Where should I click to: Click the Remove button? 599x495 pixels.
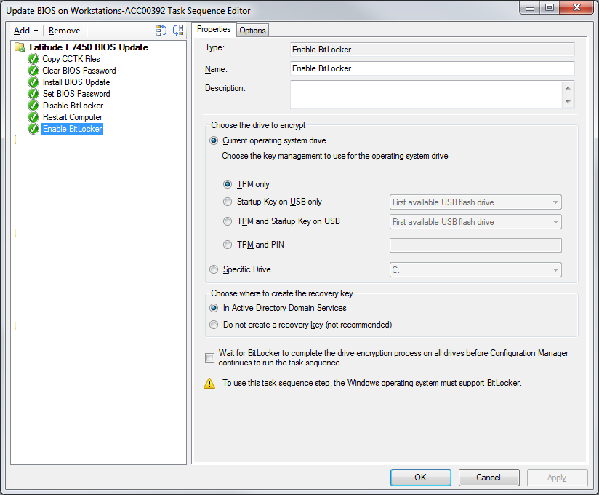click(x=64, y=31)
